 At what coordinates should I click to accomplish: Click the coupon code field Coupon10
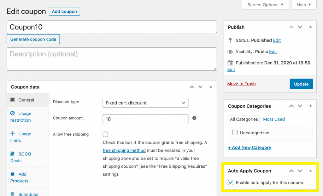[x=112, y=27]
